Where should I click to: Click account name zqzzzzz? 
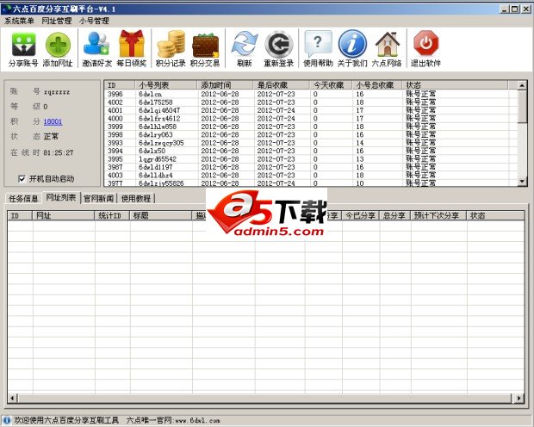coord(57,92)
